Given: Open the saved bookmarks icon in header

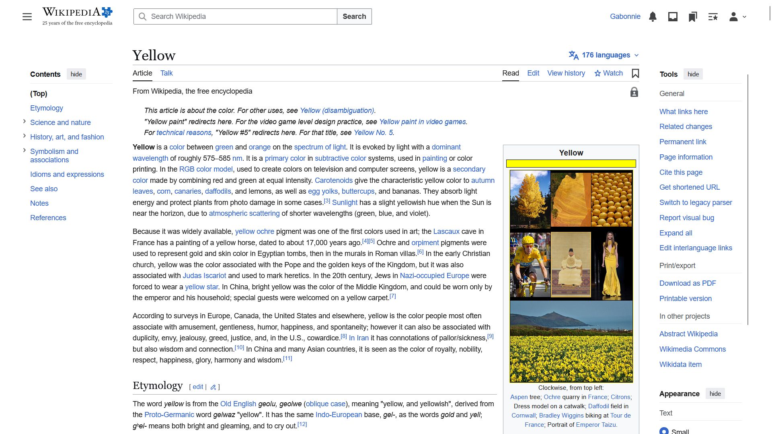Looking at the screenshot, I should click(x=693, y=16).
